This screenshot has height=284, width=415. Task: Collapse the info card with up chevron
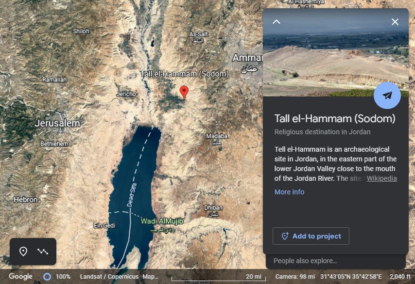click(x=277, y=22)
